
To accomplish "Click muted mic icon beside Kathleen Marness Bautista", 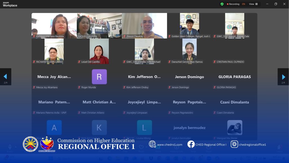I will (x=34, y=37).
